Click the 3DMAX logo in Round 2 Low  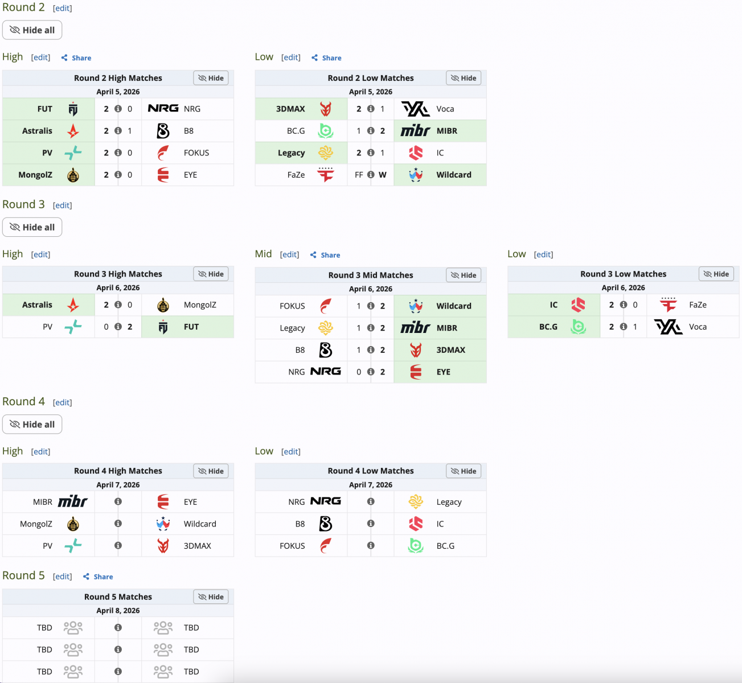pos(326,109)
